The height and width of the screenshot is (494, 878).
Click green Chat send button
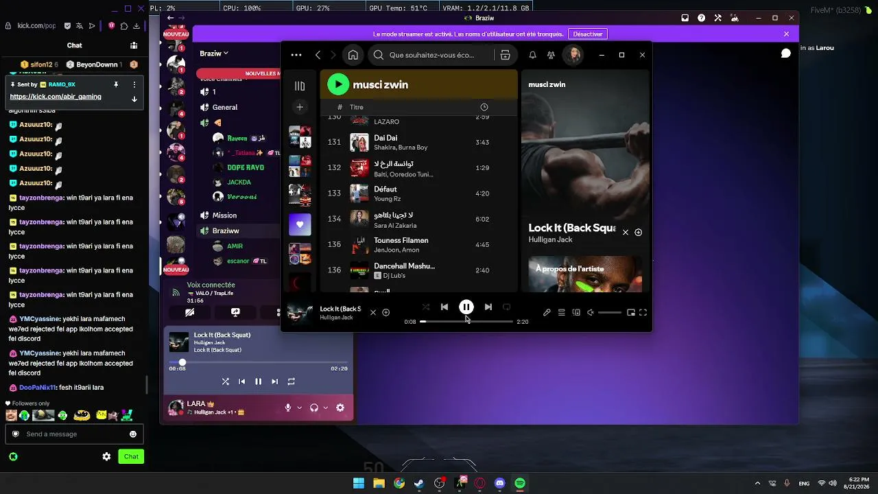click(131, 456)
